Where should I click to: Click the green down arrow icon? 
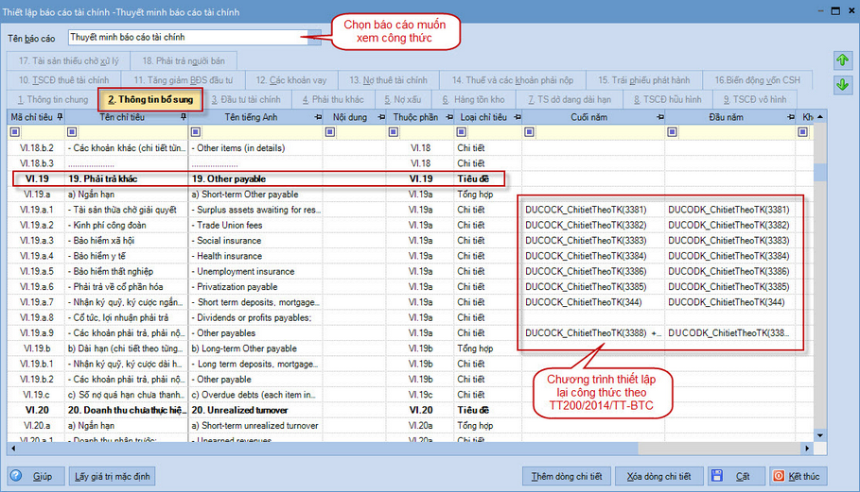point(842,85)
